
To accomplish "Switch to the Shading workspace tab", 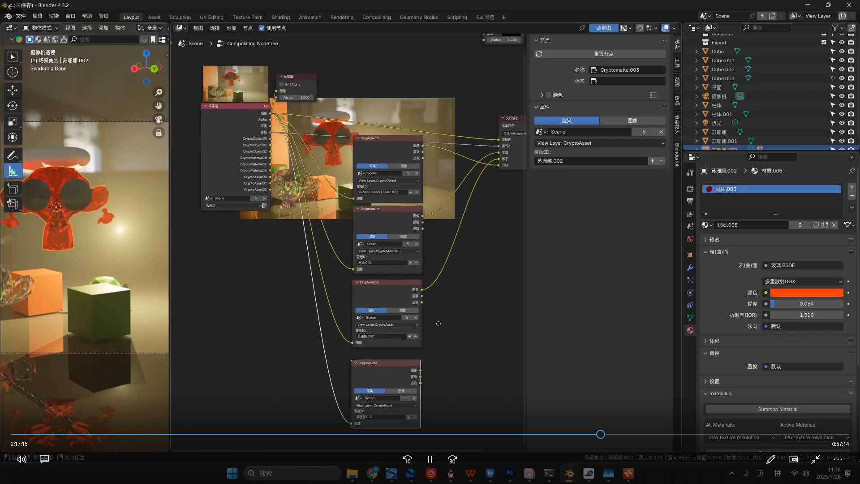I will pyautogui.click(x=280, y=17).
